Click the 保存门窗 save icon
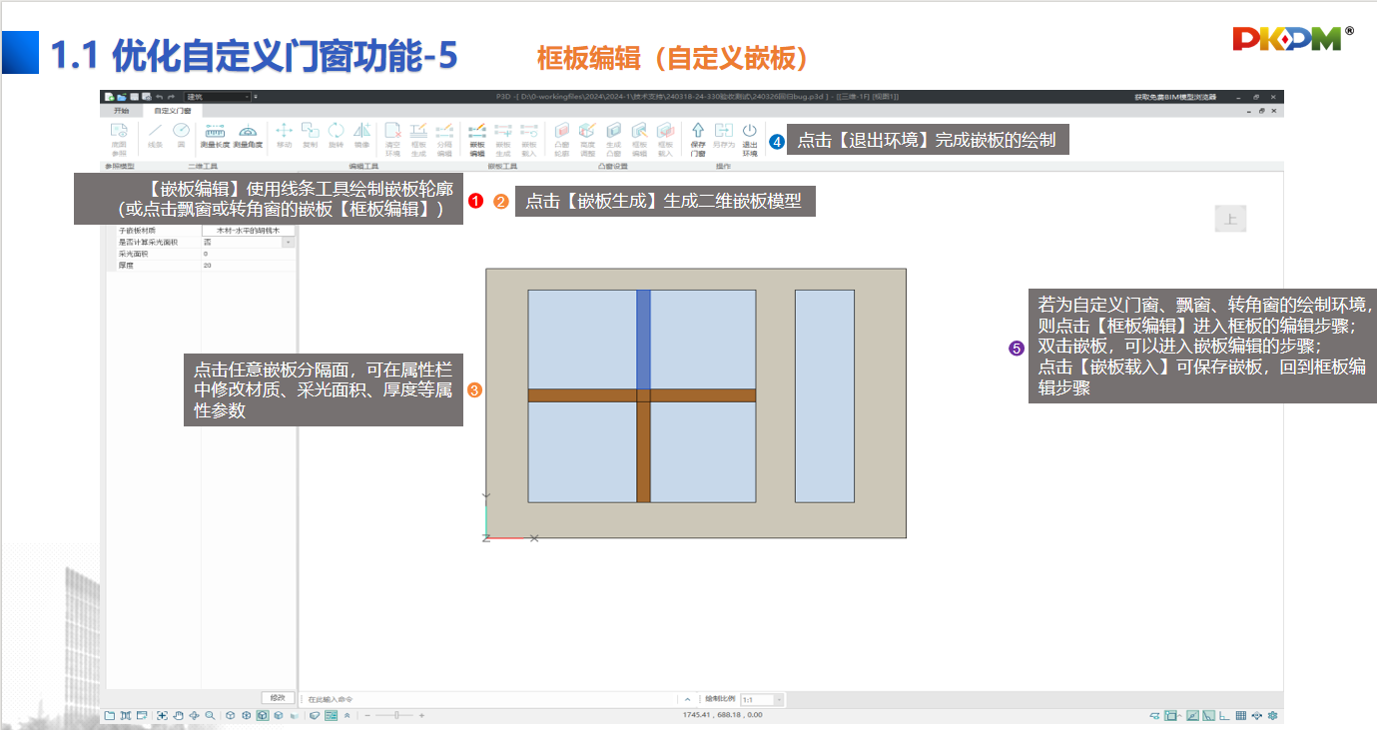 (698, 139)
